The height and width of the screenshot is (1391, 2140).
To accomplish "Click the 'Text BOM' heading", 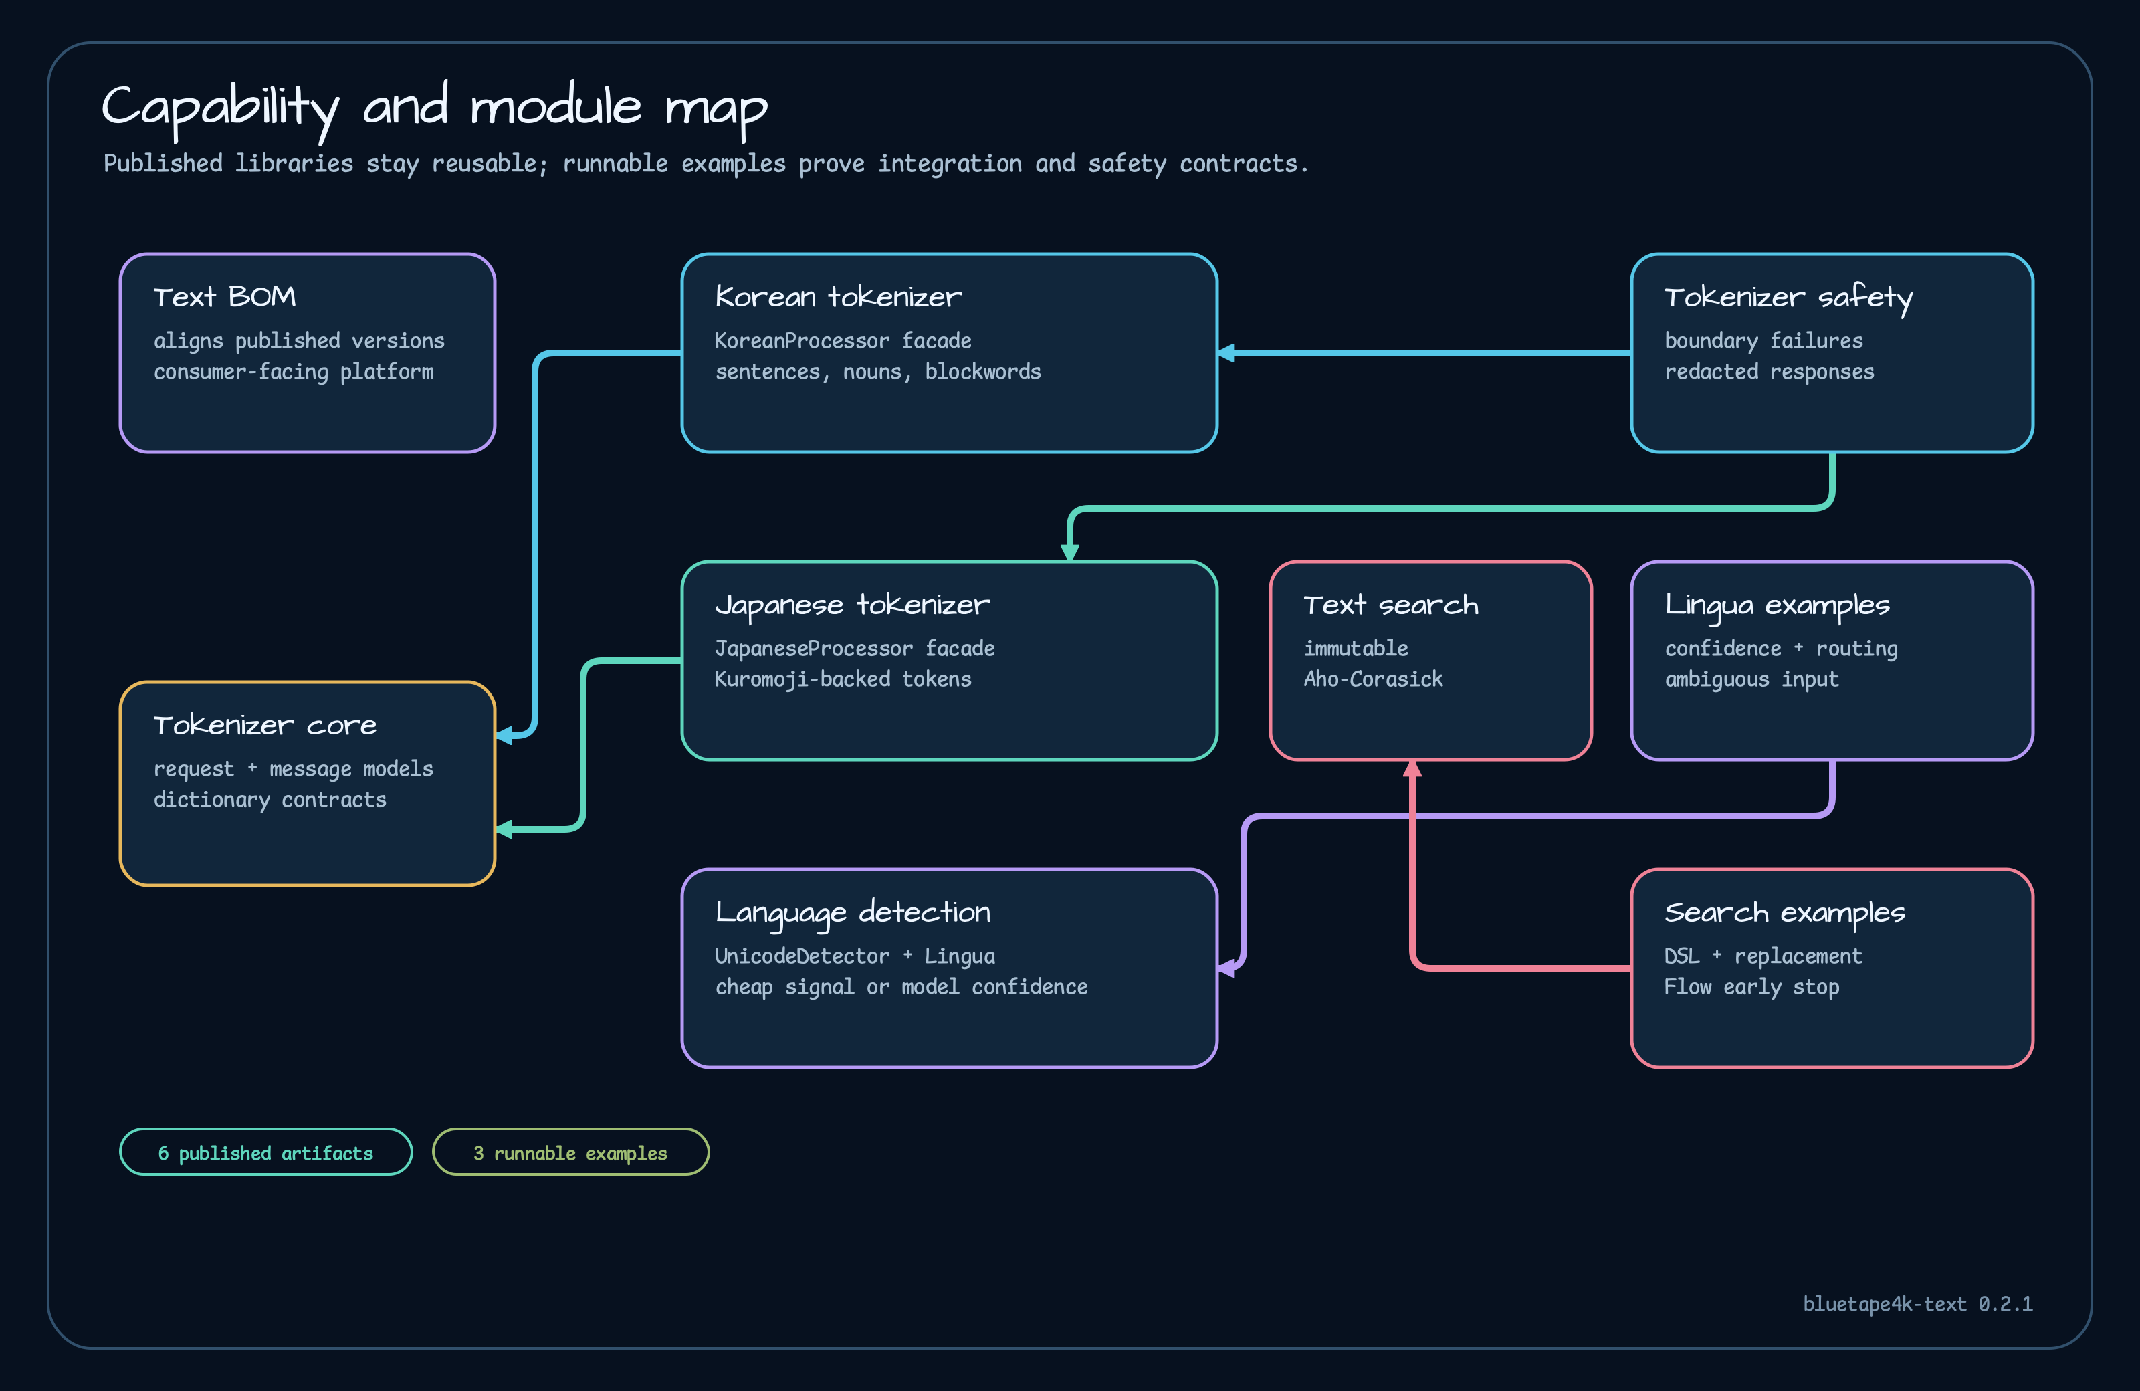I will [224, 297].
